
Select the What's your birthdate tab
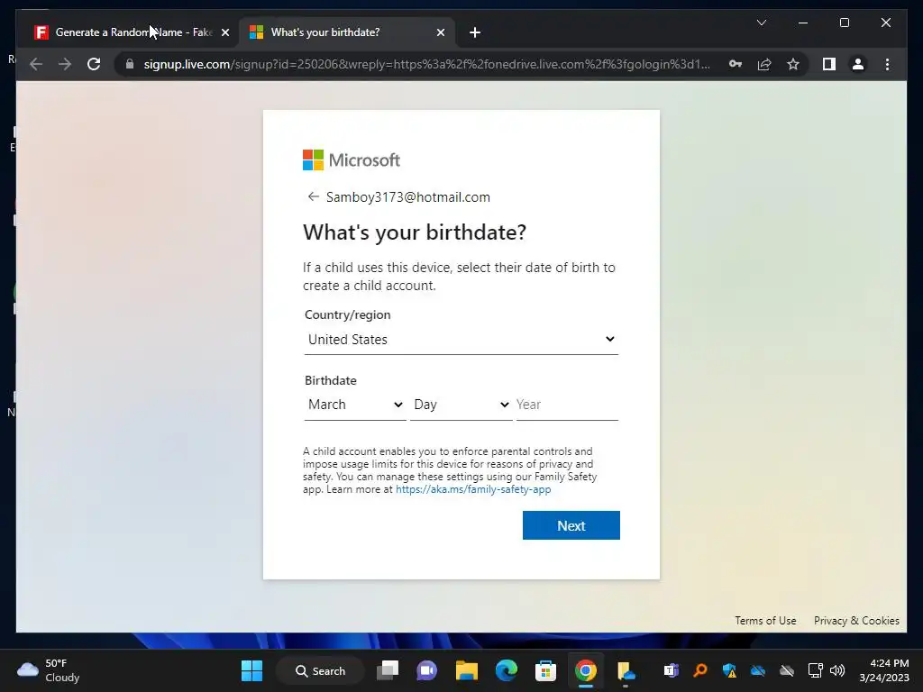click(346, 32)
